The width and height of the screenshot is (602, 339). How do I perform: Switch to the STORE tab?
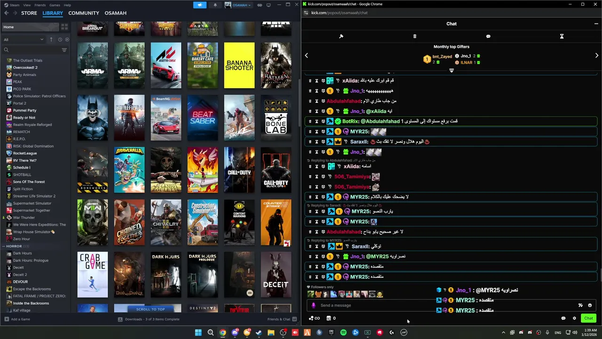point(29,13)
